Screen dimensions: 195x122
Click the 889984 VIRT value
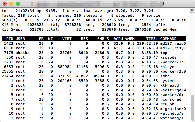[65, 67]
